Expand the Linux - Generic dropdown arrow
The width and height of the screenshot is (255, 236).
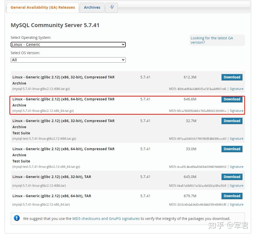click(x=123, y=44)
